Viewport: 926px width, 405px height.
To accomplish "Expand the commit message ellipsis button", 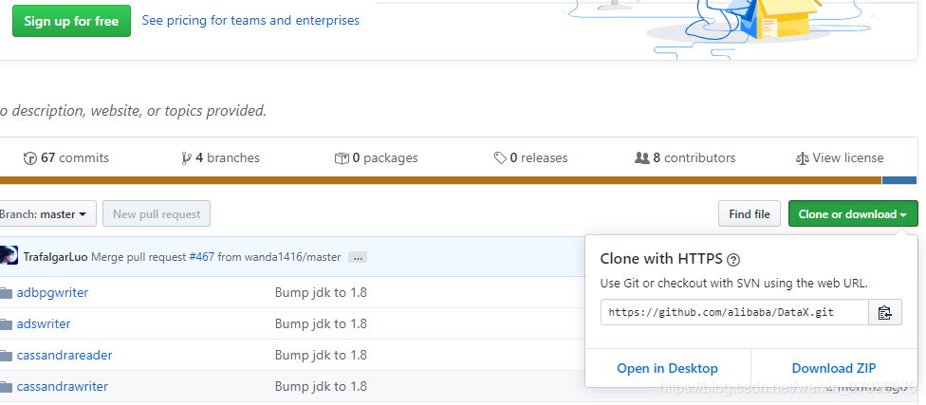I will 358,257.
